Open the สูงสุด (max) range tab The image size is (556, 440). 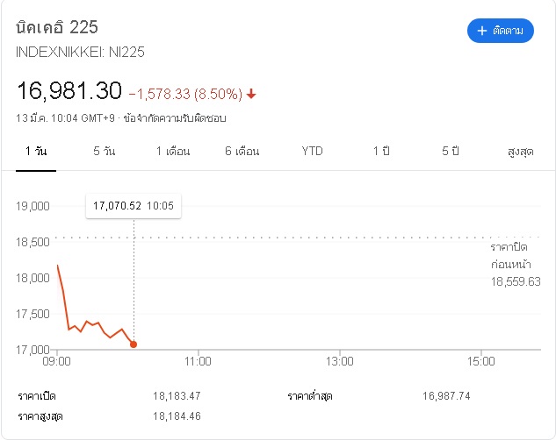(x=521, y=151)
